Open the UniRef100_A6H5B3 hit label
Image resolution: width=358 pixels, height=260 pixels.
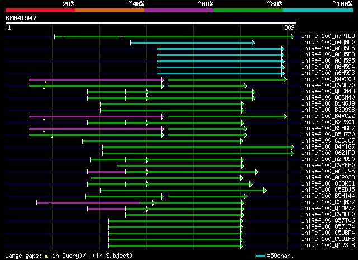pos(328,54)
